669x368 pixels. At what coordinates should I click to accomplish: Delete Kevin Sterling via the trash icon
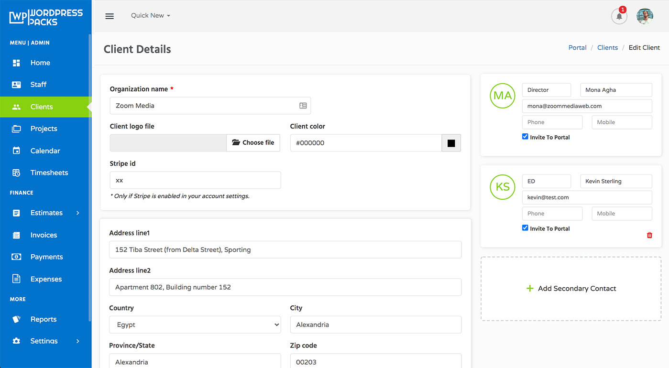coord(649,235)
